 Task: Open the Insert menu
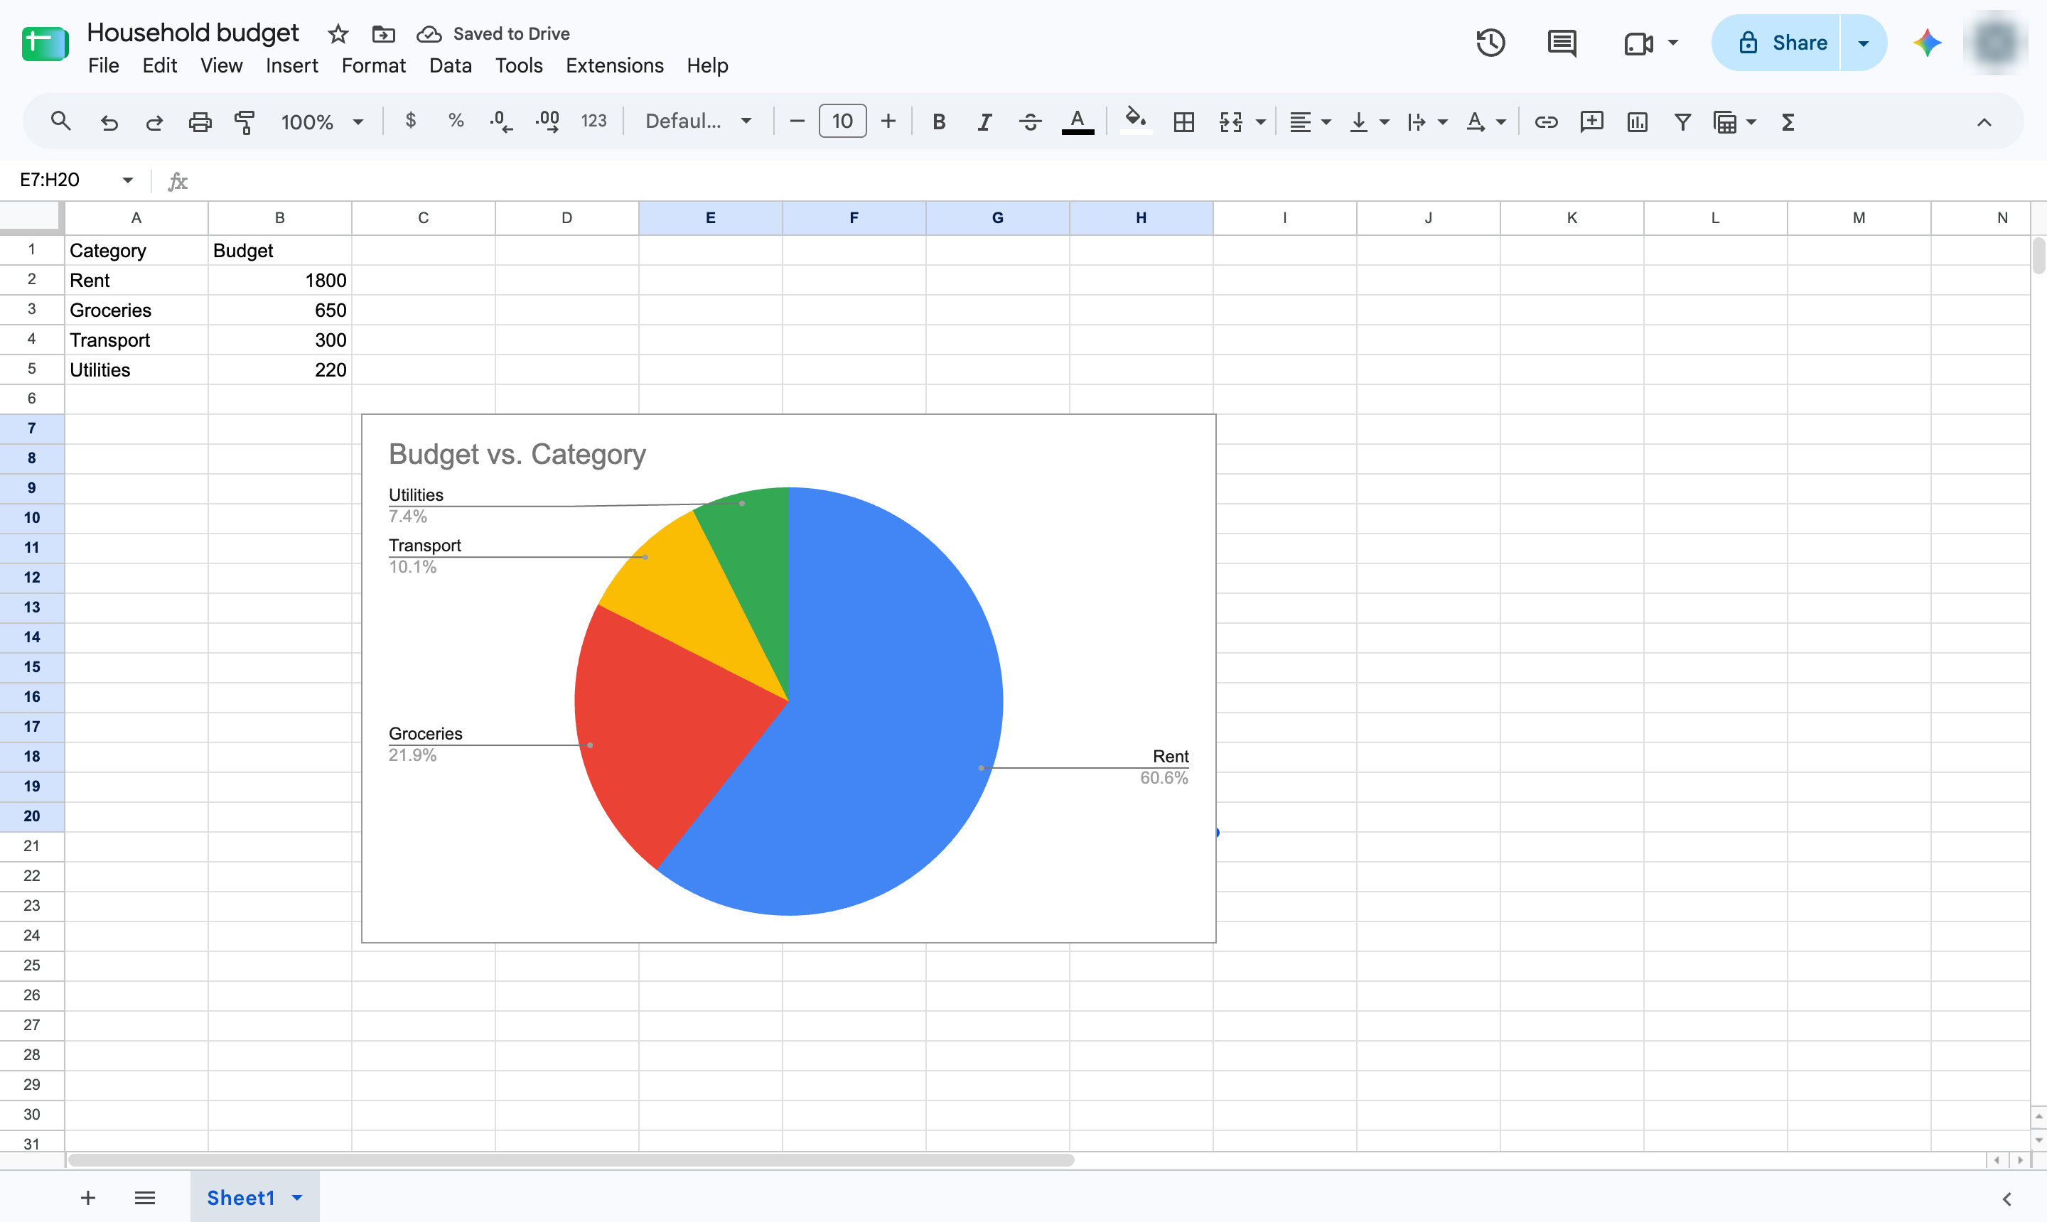[x=291, y=65]
